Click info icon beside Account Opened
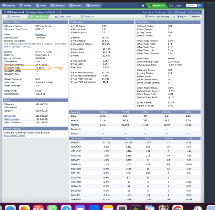The height and width of the screenshot is (210, 215). (5, 65)
